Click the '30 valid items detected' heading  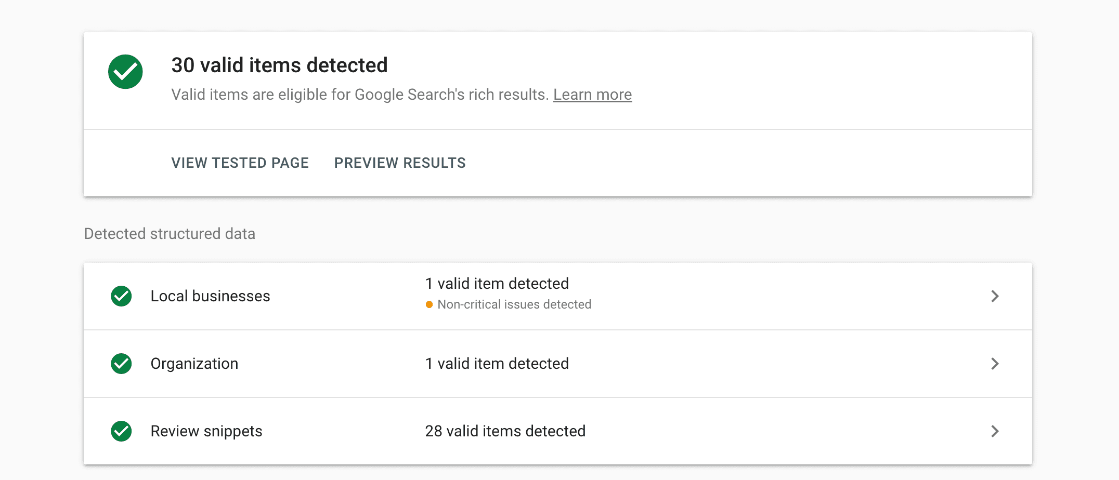coord(280,65)
